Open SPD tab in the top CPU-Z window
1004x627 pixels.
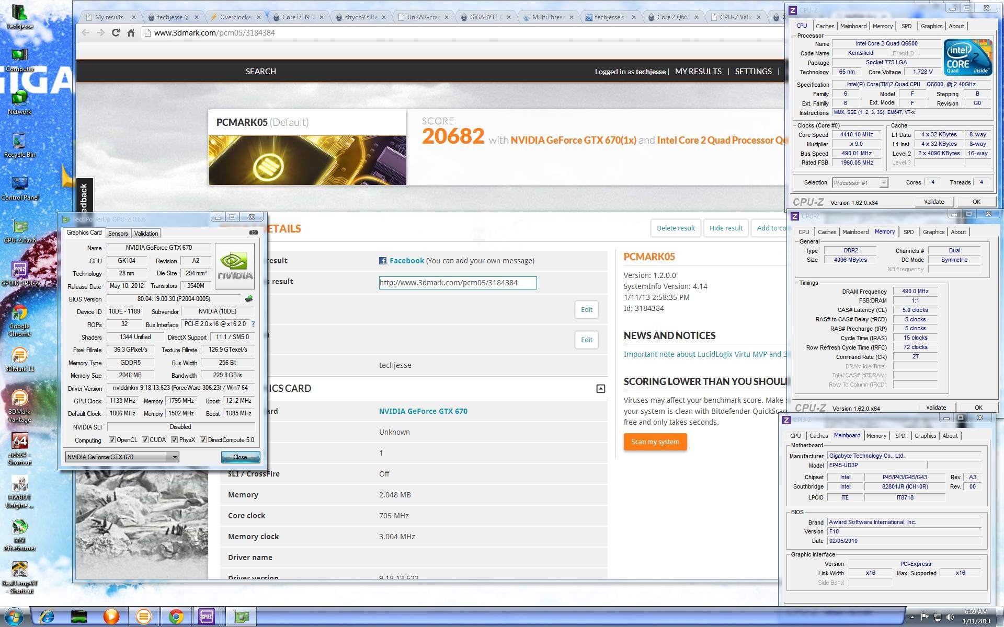pos(907,26)
